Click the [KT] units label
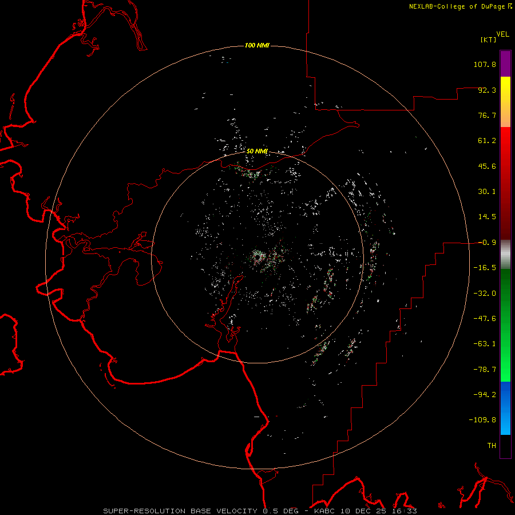Screen dimensions: 515x515 click(489, 39)
